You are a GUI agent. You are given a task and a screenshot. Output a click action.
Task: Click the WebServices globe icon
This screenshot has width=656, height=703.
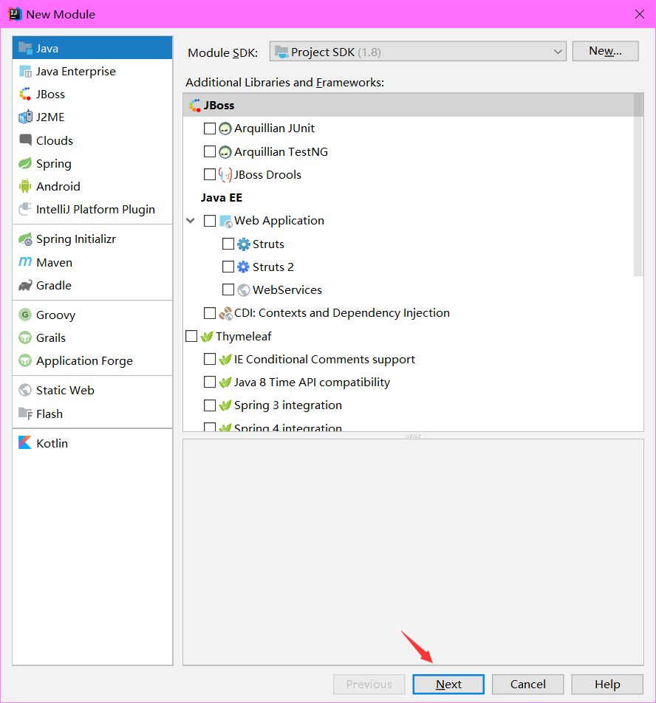pyautogui.click(x=244, y=290)
